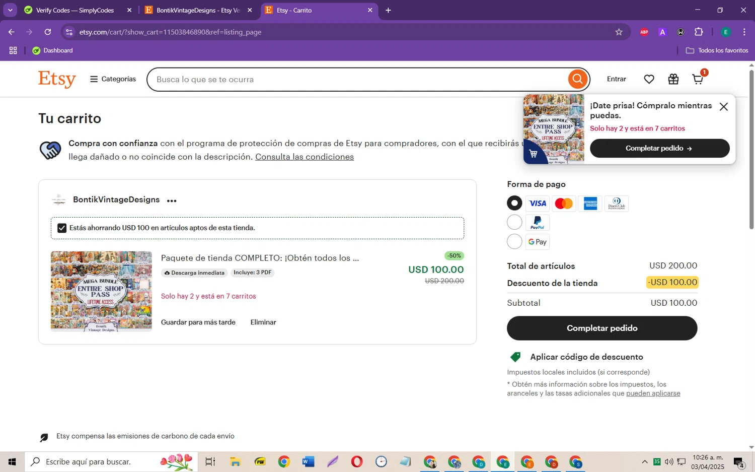
Task: Select the credit card payment radio
Action: (x=514, y=203)
